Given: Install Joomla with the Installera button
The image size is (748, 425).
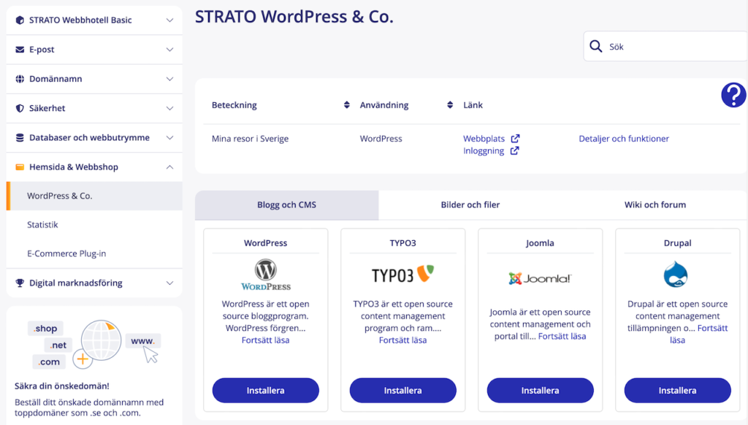Looking at the screenshot, I should (x=540, y=390).
